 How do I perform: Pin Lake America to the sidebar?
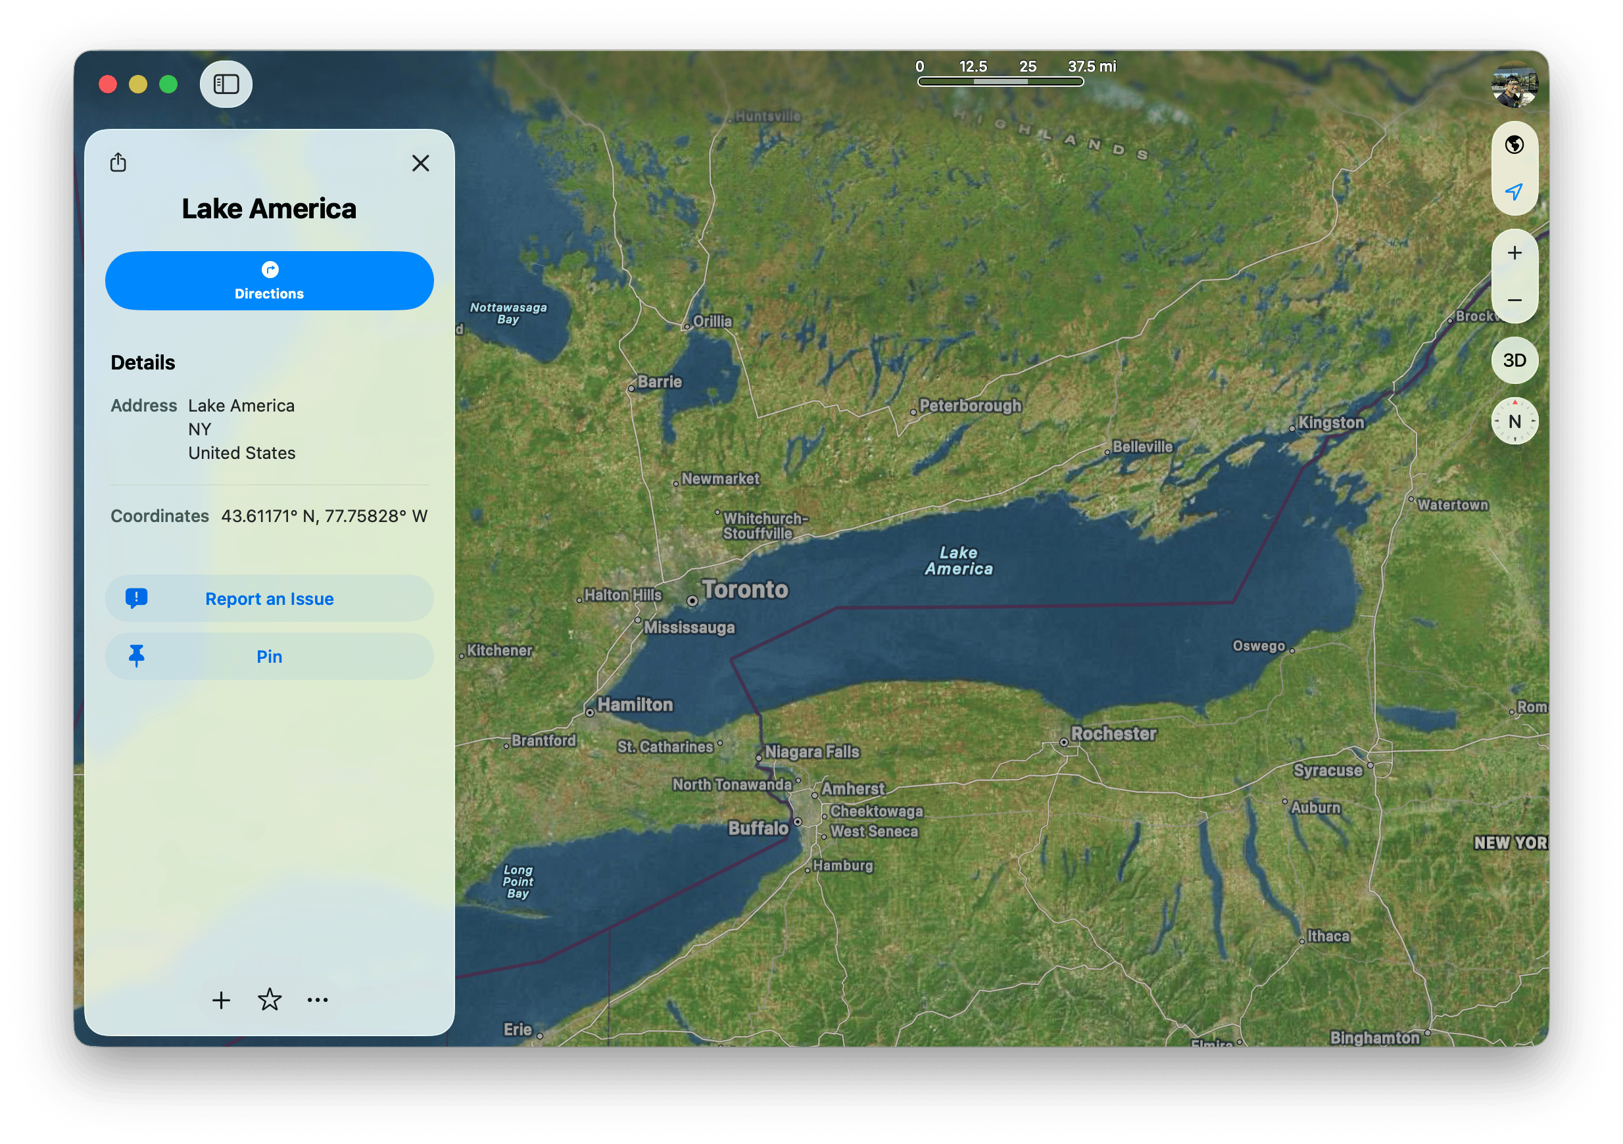point(270,656)
